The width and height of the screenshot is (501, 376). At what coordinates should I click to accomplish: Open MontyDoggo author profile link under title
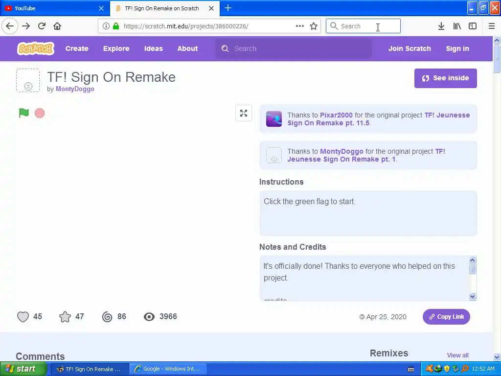coord(75,89)
